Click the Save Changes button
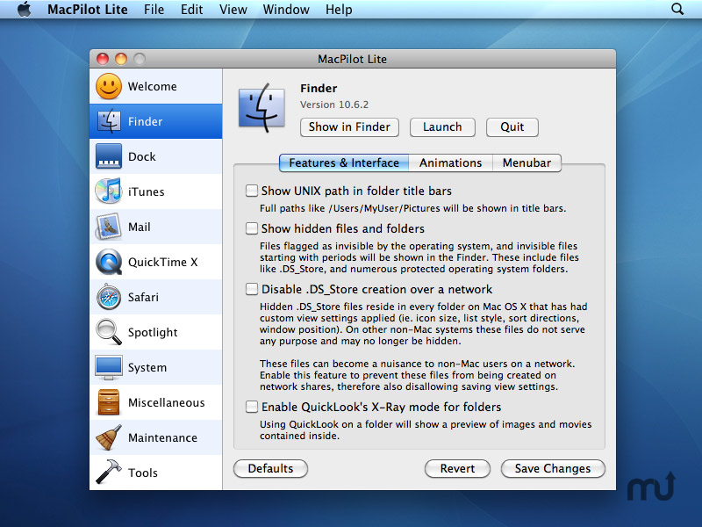This screenshot has width=702, height=527. point(553,469)
